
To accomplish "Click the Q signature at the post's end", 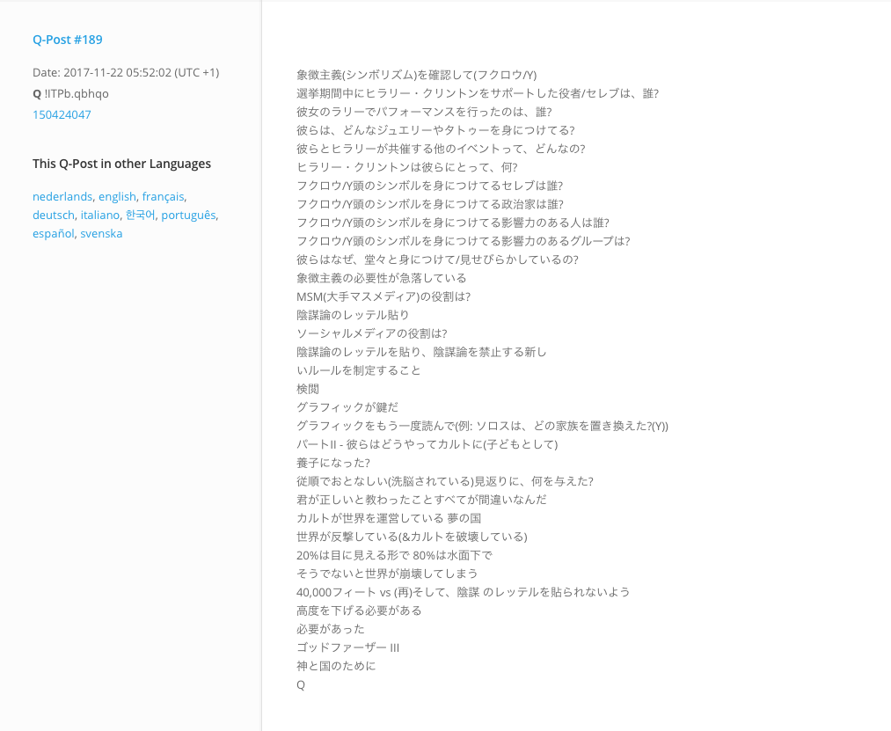I will [301, 685].
